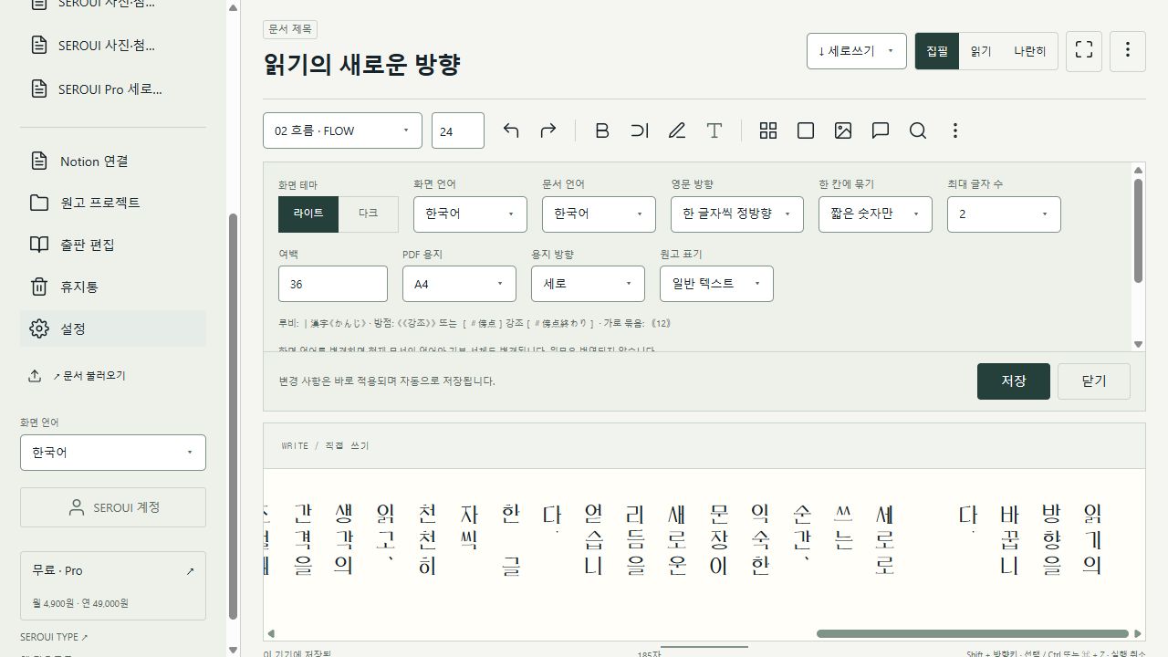This screenshot has height=657, width=1168.
Task: Click the redo arrow icon
Action: [548, 130]
